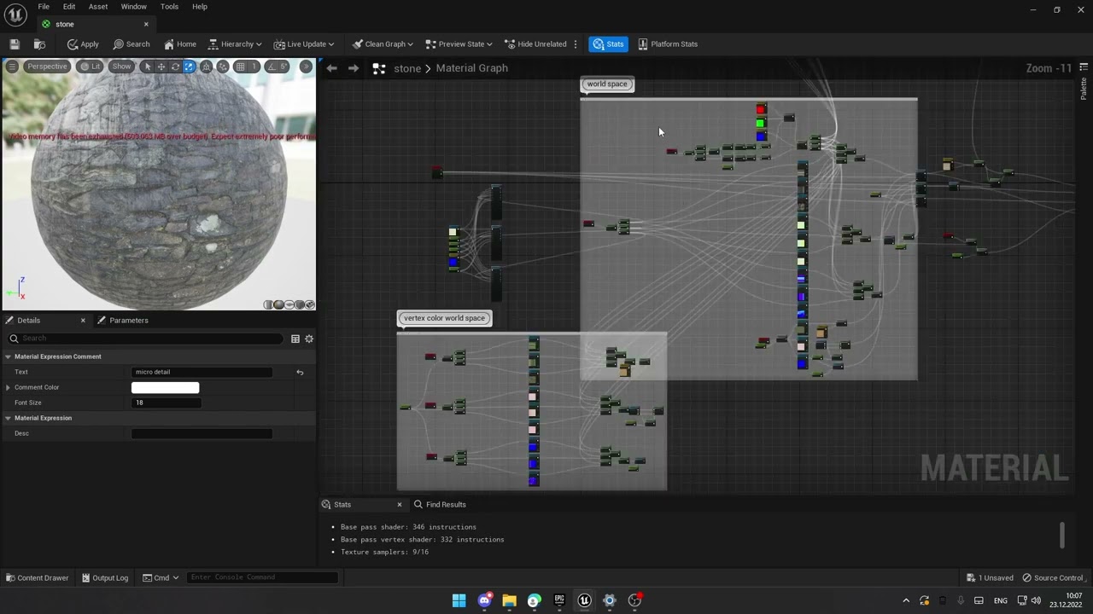Screen dimensions: 1093x614
Task: Edit the Font Size value 18
Action: tap(167, 403)
